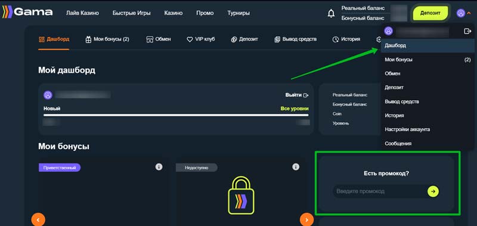Open Промо page
The image size is (477, 226).
point(205,13)
